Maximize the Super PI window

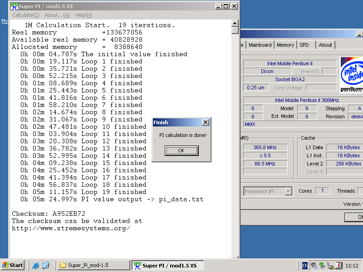(x=226, y=6)
